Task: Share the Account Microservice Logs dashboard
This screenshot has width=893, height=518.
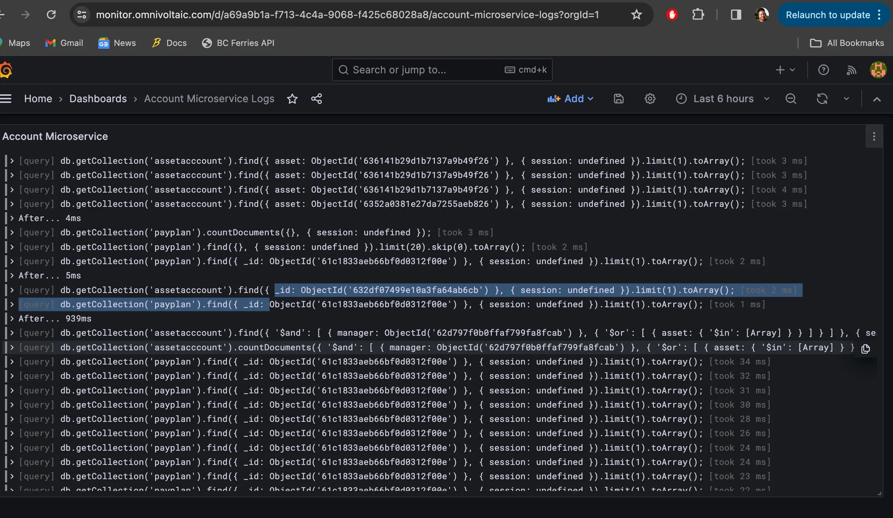Action: tap(316, 99)
